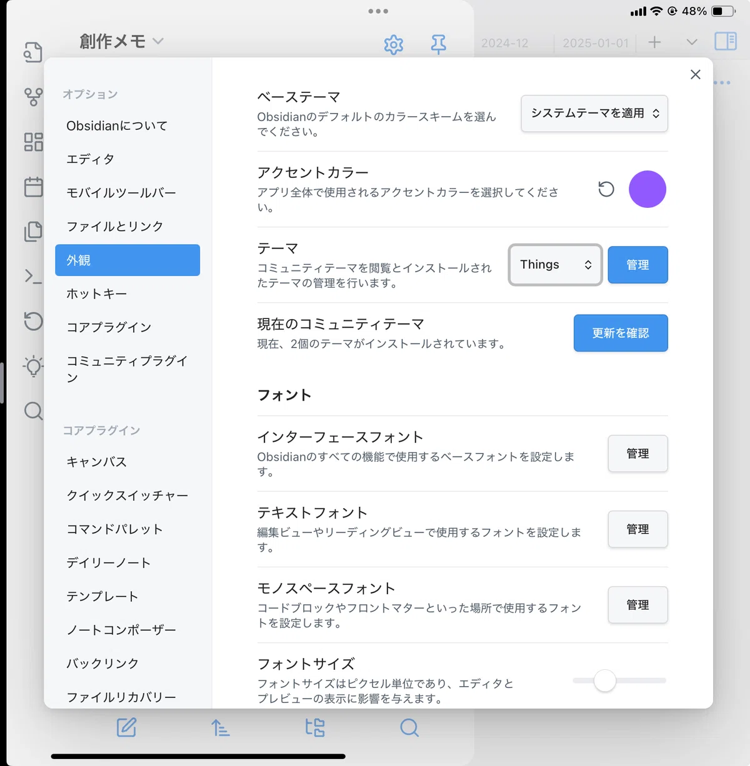Open file search icon in left ribbon

point(33,52)
